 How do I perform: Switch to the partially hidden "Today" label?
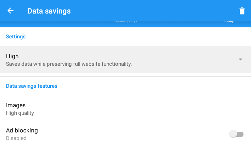[229, 22]
